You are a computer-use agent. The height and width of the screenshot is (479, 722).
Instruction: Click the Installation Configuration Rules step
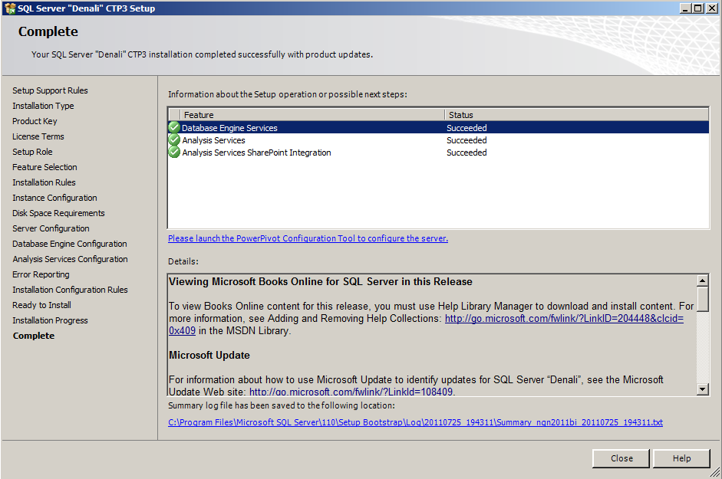point(70,290)
